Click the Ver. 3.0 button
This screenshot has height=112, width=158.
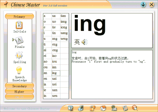point(20,97)
